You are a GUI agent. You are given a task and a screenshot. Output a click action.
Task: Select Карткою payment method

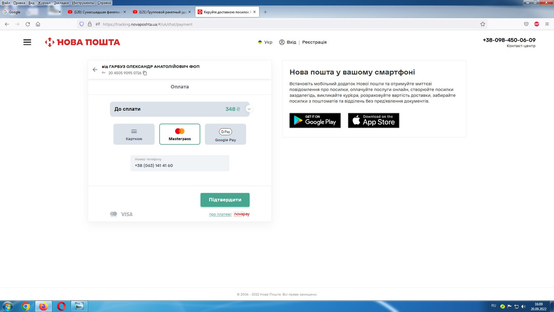[x=134, y=134]
